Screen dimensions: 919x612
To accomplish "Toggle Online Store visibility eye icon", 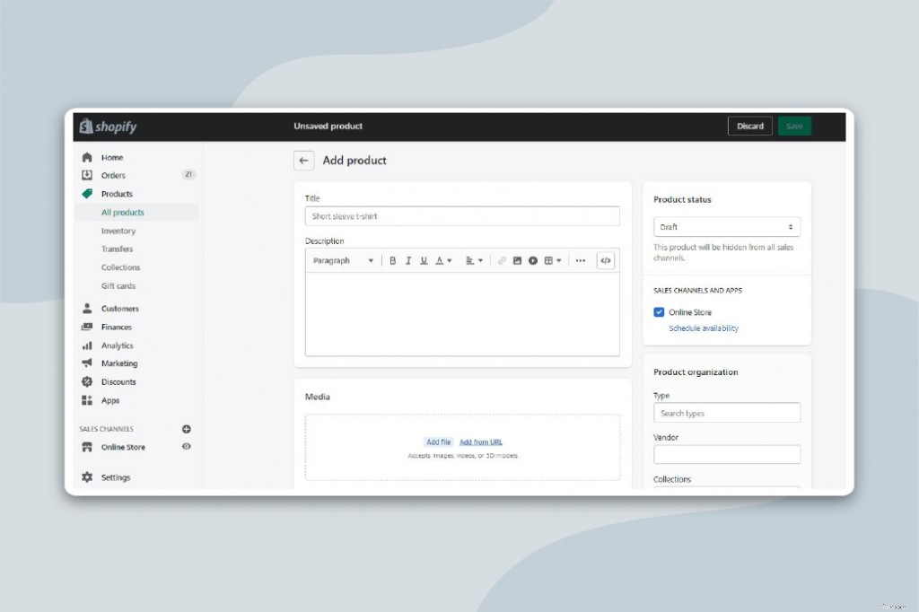I will [x=186, y=447].
